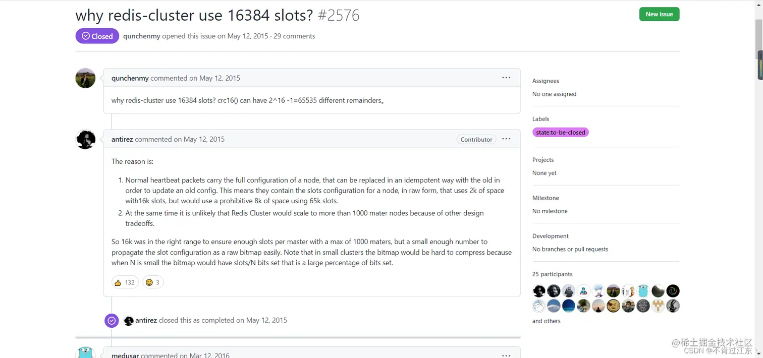763x358 pixels.
Task: Click the '29 comments' text
Action: pos(294,36)
